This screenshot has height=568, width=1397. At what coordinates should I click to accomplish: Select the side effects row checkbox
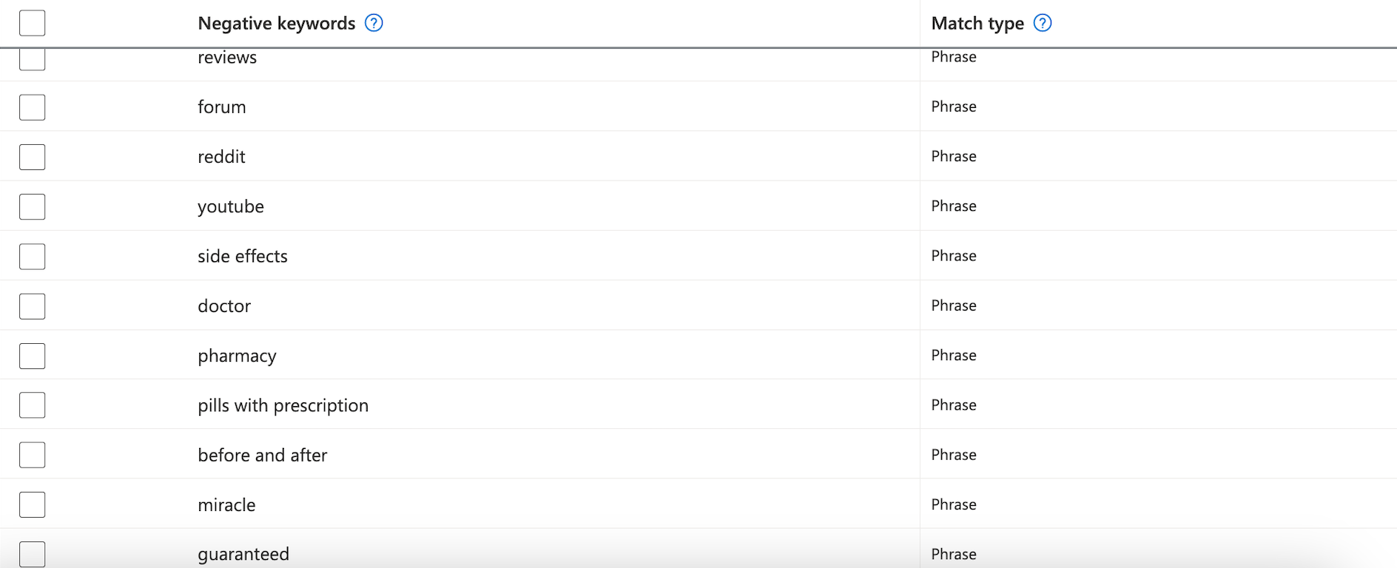click(x=33, y=257)
